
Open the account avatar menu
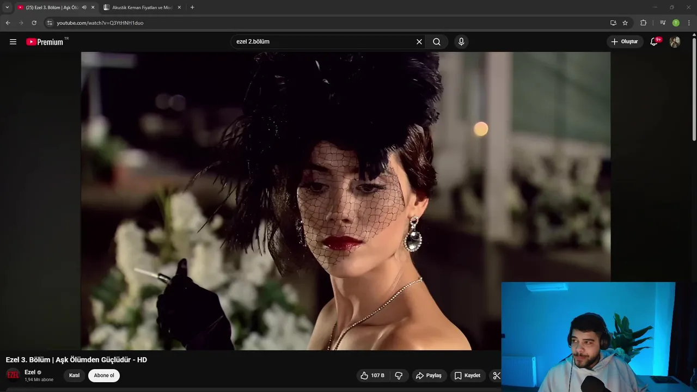[x=675, y=42]
